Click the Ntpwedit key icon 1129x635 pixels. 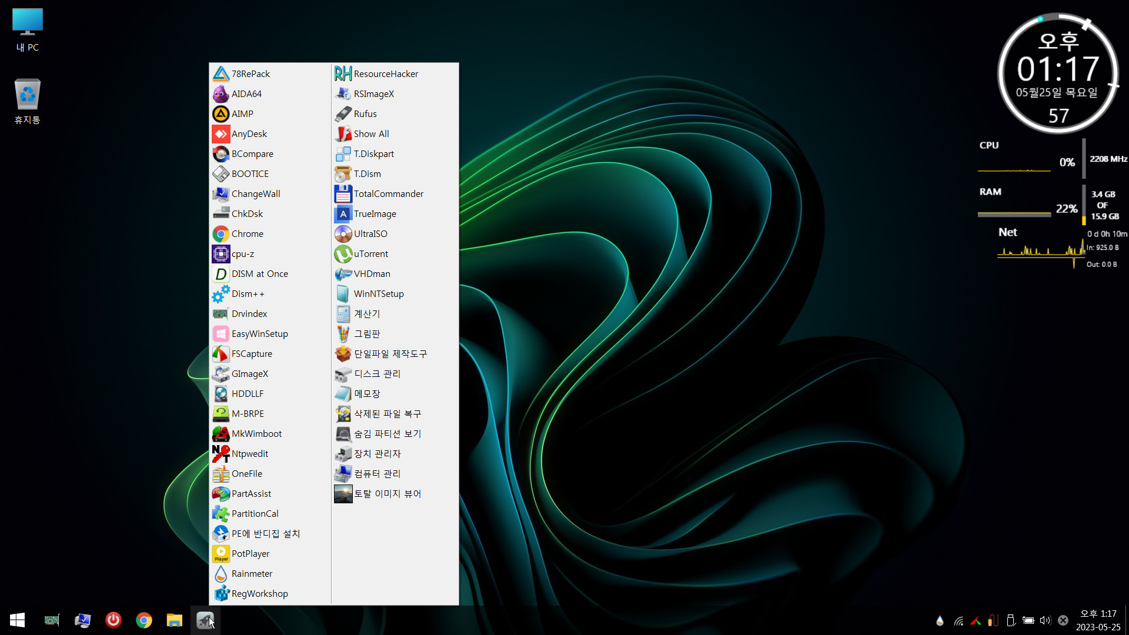221,453
